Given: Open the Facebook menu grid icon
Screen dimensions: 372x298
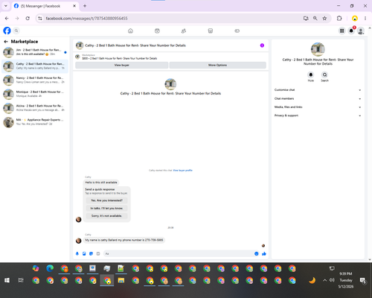Looking at the screenshot, I should (x=341, y=31).
